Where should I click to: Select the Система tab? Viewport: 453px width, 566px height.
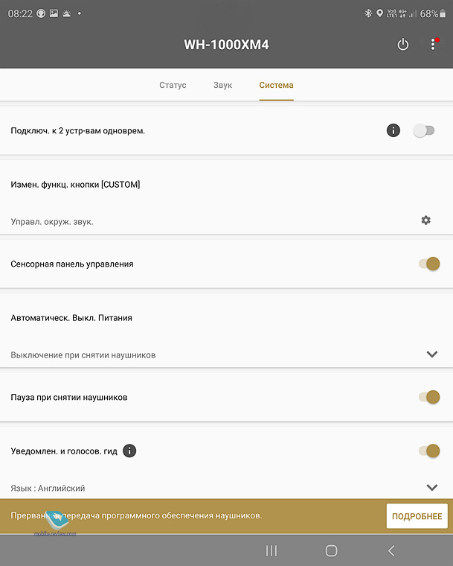(x=276, y=85)
